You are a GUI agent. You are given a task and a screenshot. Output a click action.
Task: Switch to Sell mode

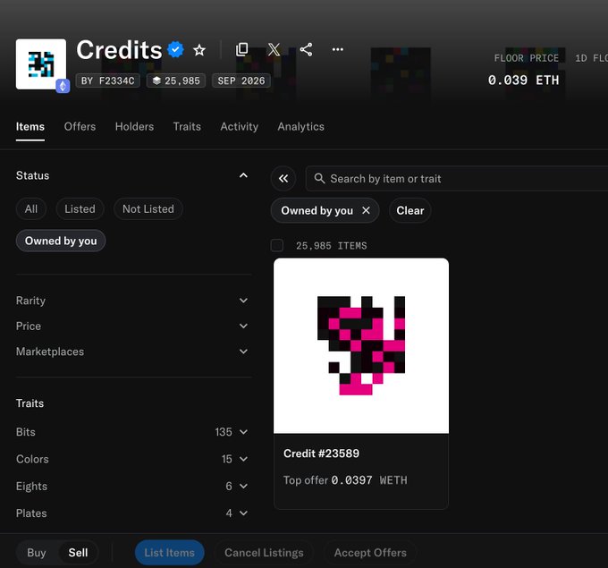pyautogui.click(x=78, y=553)
